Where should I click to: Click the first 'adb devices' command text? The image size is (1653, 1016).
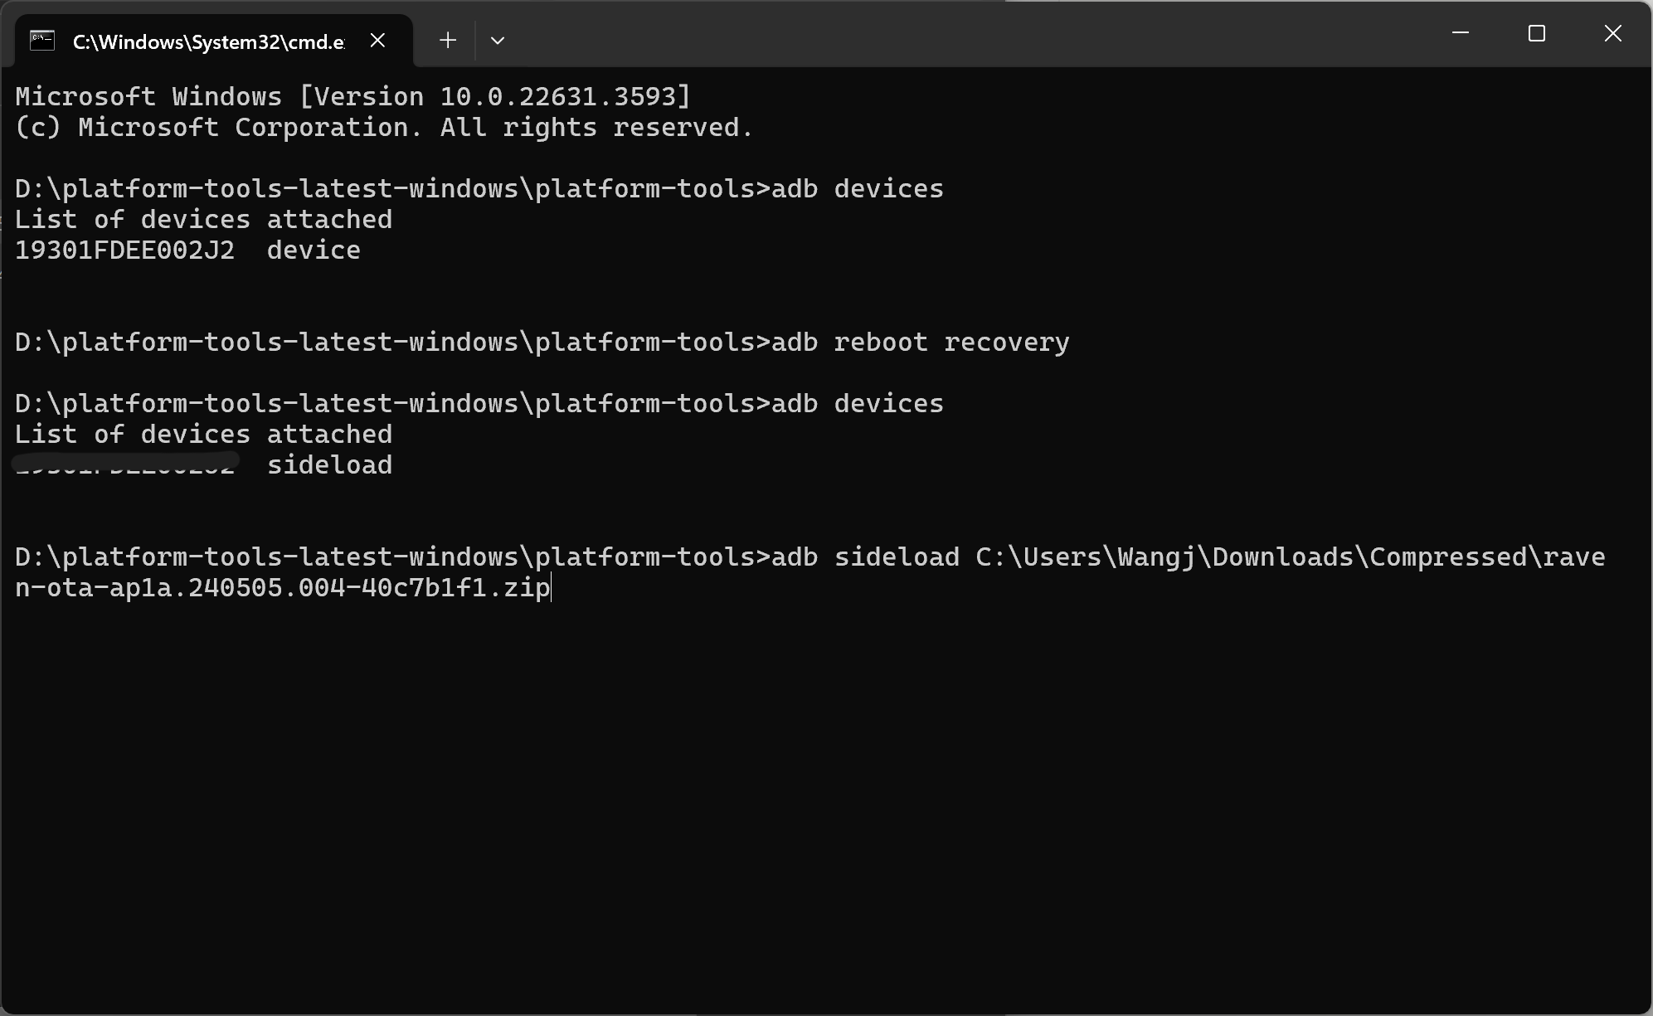[x=858, y=189]
